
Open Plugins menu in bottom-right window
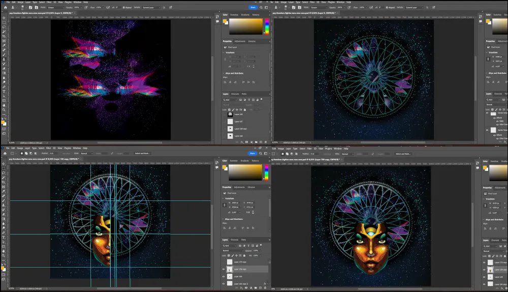pos(328,149)
